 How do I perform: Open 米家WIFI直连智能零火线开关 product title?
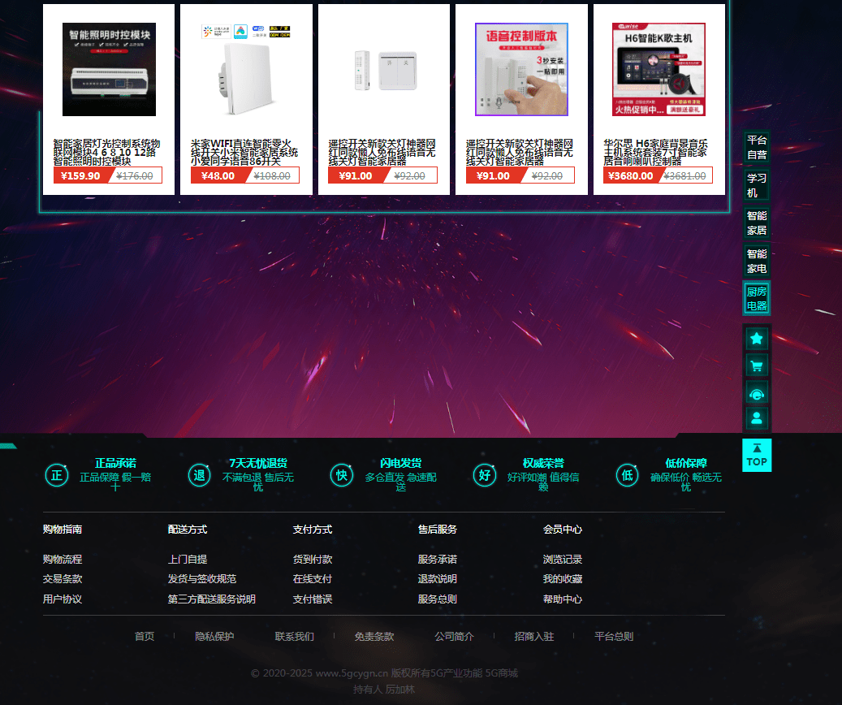point(244,152)
